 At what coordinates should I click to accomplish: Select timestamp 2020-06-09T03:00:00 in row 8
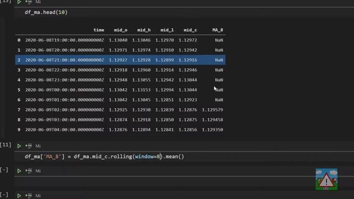(x=65, y=119)
